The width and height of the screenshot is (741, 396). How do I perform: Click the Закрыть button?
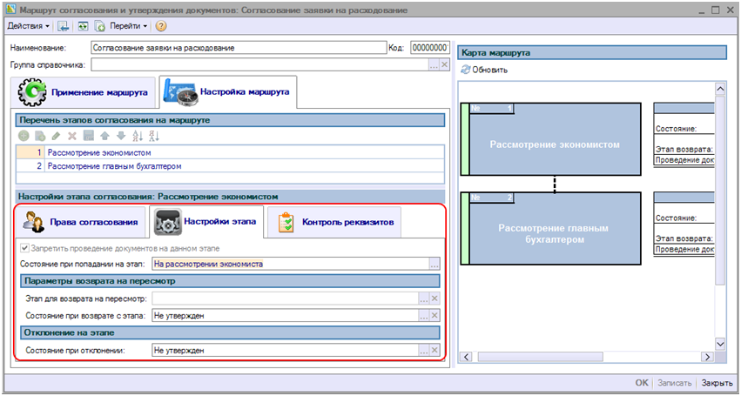click(717, 382)
